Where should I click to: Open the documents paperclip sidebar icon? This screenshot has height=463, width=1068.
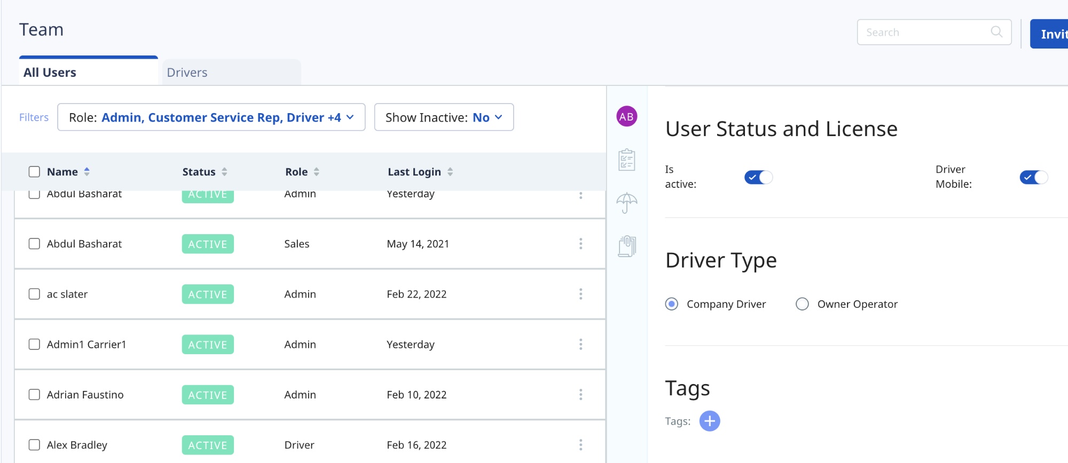627,246
